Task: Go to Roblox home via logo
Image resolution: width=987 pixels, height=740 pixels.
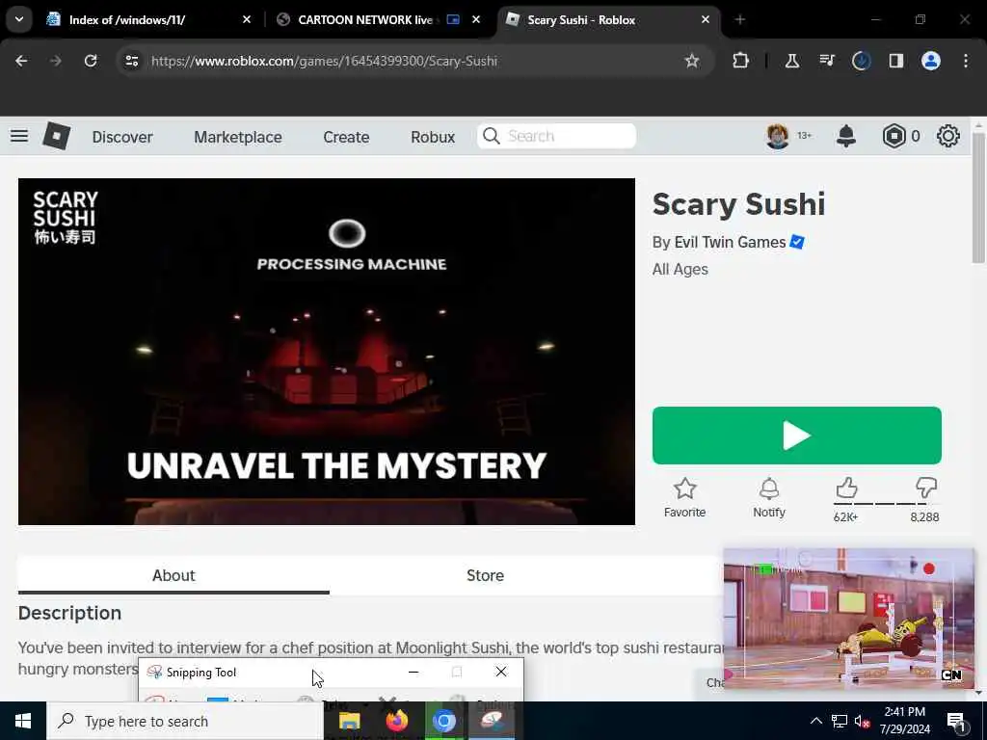Action: point(56,136)
